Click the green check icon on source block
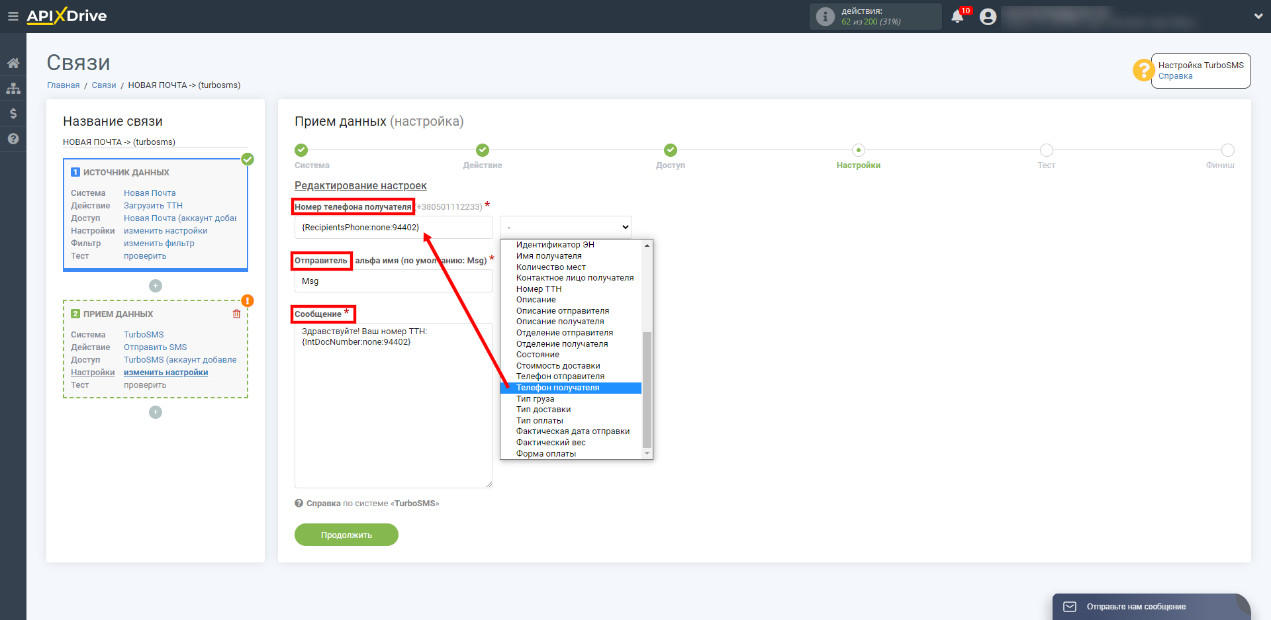 point(248,159)
